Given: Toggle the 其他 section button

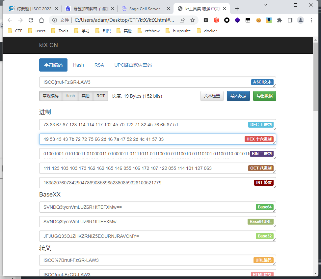Looking at the screenshot, I should click(x=86, y=96).
